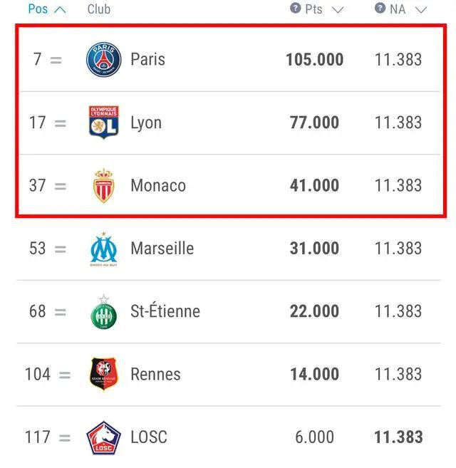456x468 pixels.
Task: Sort by NA column down-chevron
Action: click(x=421, y=10)
